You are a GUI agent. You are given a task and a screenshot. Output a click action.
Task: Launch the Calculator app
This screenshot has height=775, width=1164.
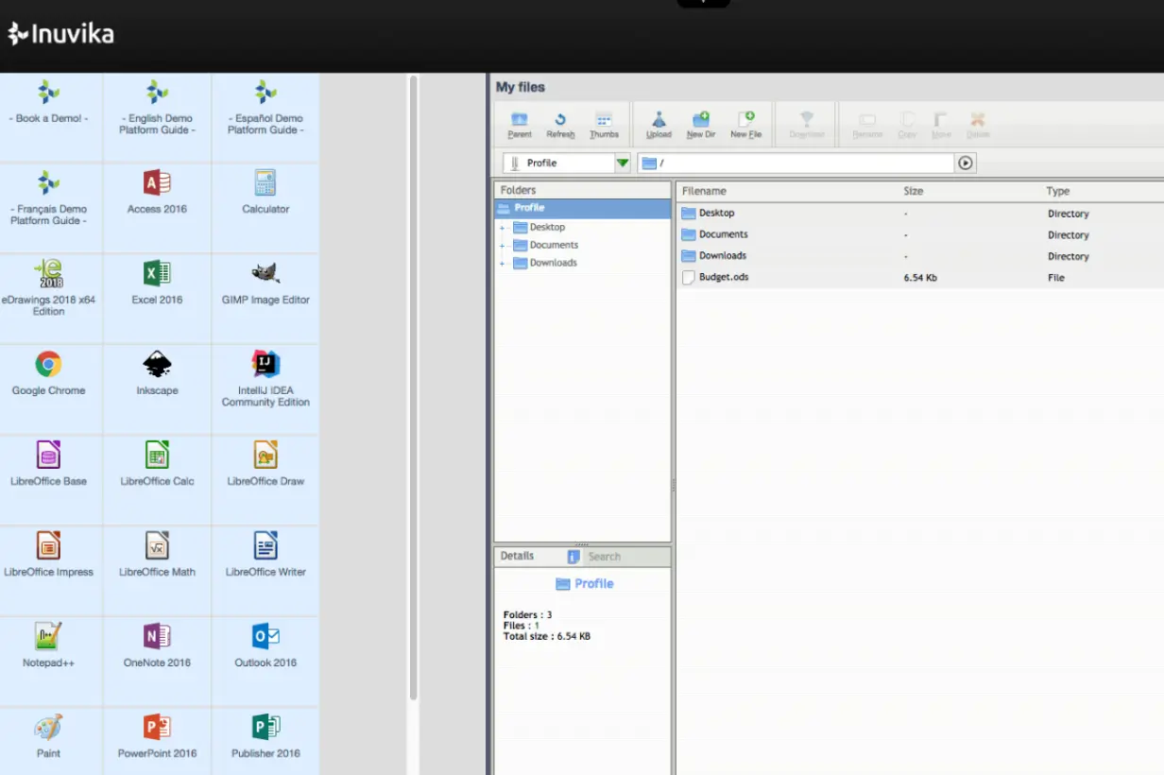265,193
